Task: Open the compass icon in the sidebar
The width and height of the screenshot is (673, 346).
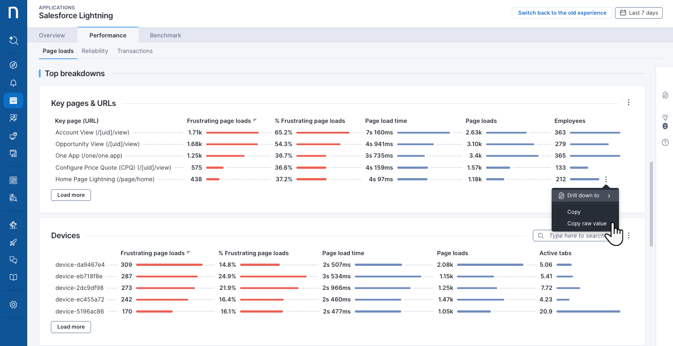Action: (13, 65)
